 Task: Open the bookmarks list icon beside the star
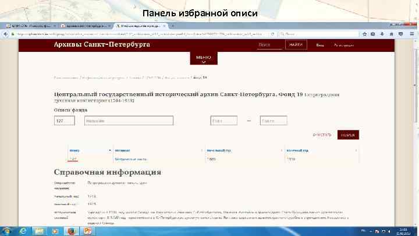tap(373, 34)
